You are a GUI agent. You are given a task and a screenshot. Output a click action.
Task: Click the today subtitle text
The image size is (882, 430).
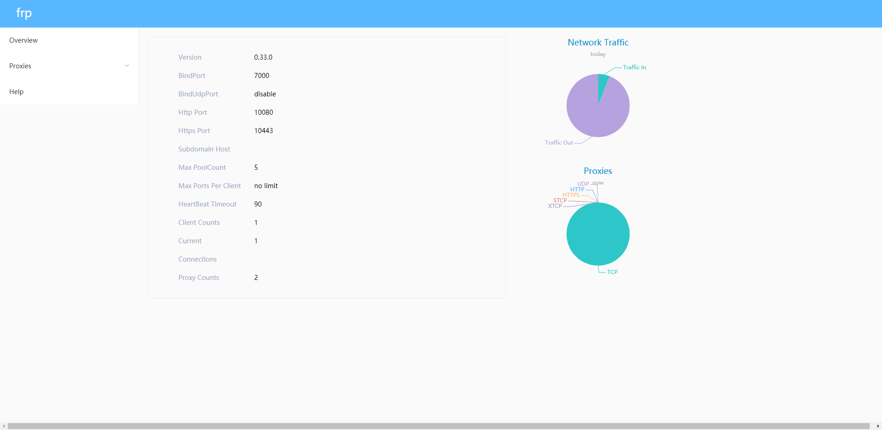[x=598, y=54]
